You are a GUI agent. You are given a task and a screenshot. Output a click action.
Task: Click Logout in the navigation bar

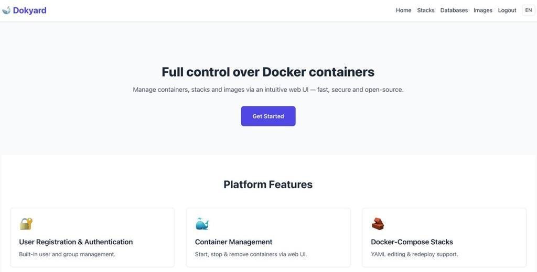click(x=507, y=10)
